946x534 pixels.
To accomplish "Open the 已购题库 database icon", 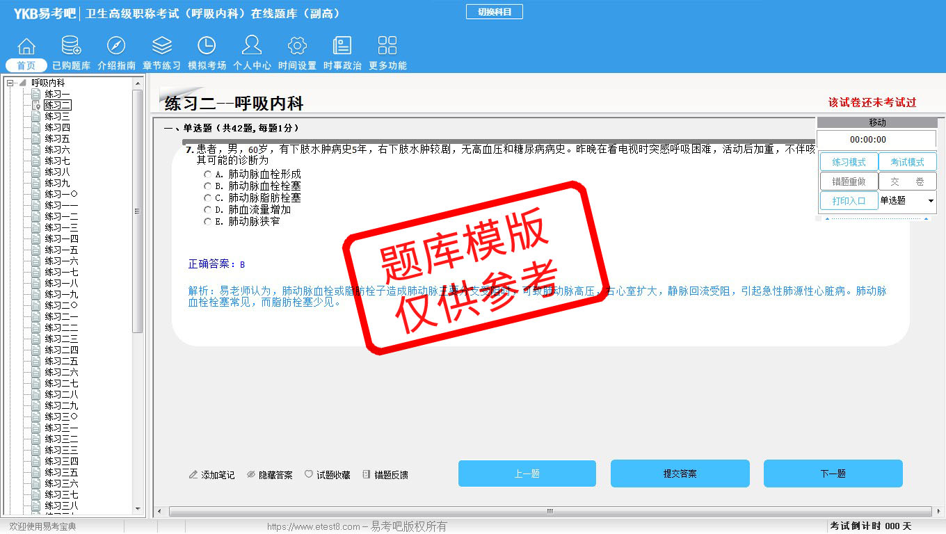I will pyautogui.click(x=71, y=47).
